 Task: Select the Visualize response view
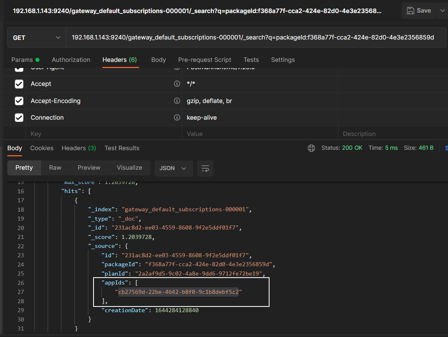129,168
